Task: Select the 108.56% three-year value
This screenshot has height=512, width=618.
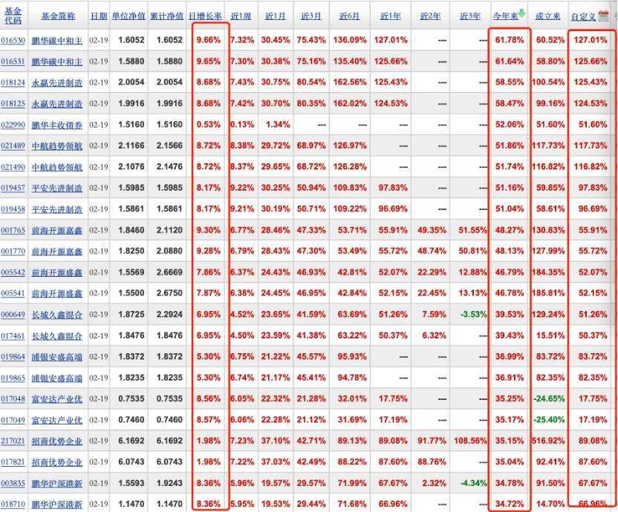Action: click(x=470, y=441)
